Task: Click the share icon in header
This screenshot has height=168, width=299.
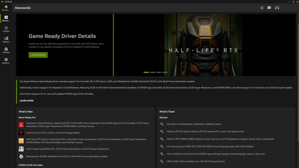Action: pyautogui.click(x=262, y=8)
